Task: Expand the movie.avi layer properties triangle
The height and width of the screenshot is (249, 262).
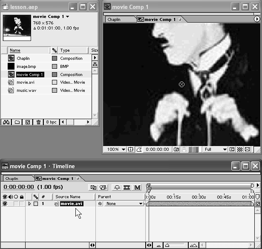Action: [29, 204]
